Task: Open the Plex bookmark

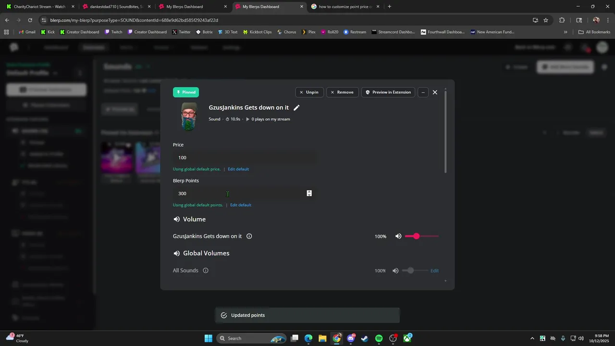Action: coord(308,32)
